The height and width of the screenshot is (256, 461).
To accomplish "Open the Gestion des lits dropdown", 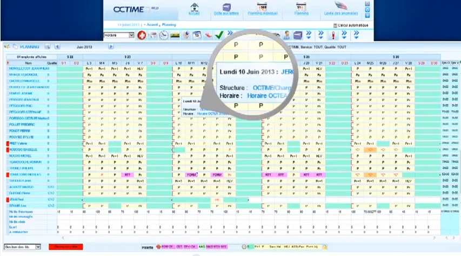I will click(x=22, y=247).
